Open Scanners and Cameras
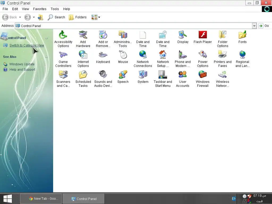 pyautogui.click(x=63, y=79)
